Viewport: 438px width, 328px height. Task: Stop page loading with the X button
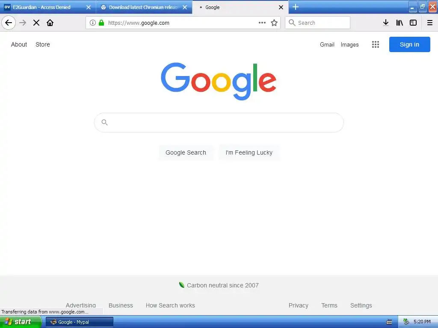point(36,23)
